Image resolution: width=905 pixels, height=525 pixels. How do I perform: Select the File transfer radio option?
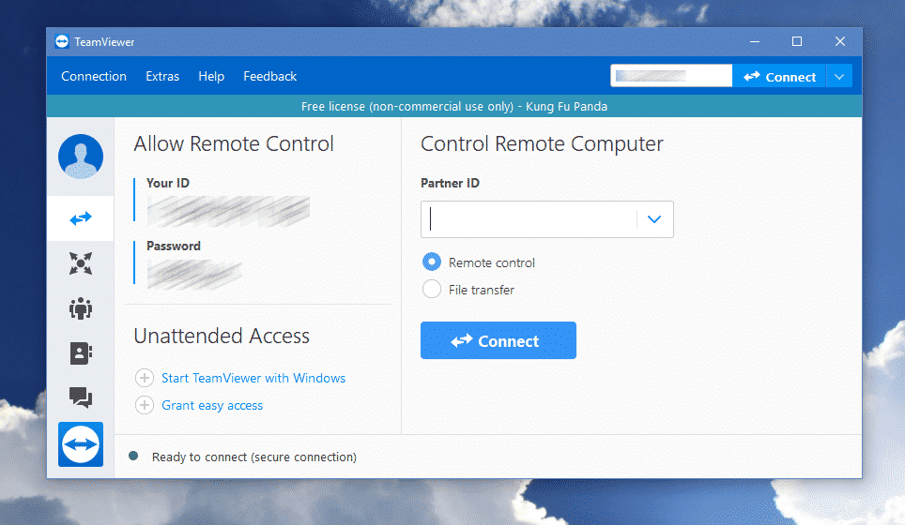click(x=432, y=290)
